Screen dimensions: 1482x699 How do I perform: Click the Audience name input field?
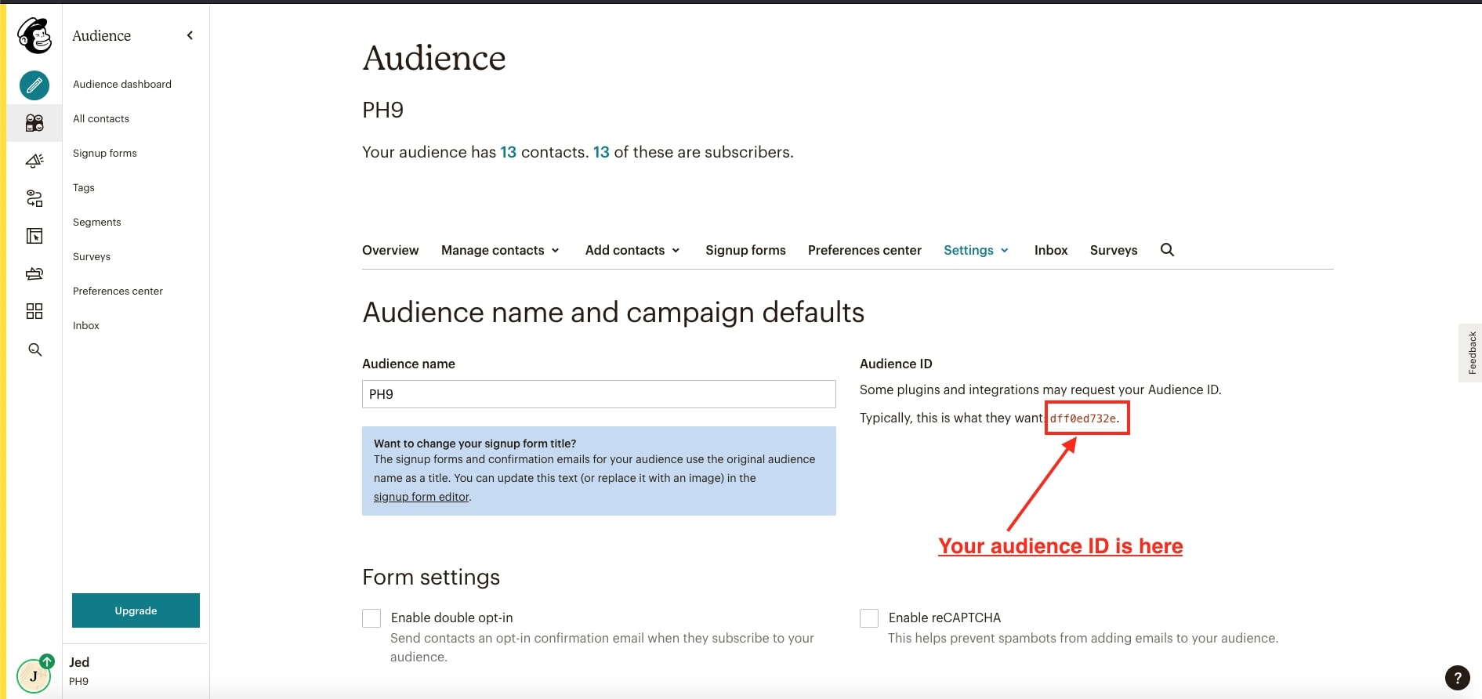point(599,394)
